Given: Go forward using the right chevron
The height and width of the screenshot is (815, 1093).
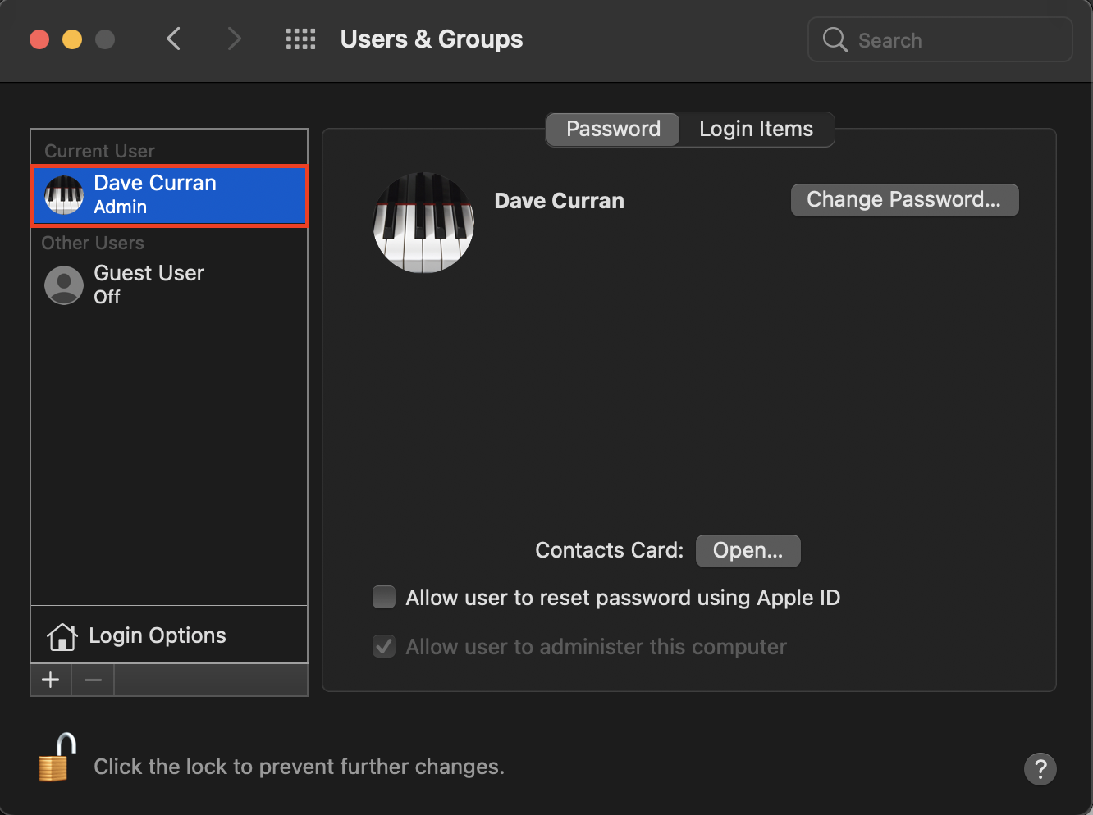Looking at the screenshot, I should (235, 39).
